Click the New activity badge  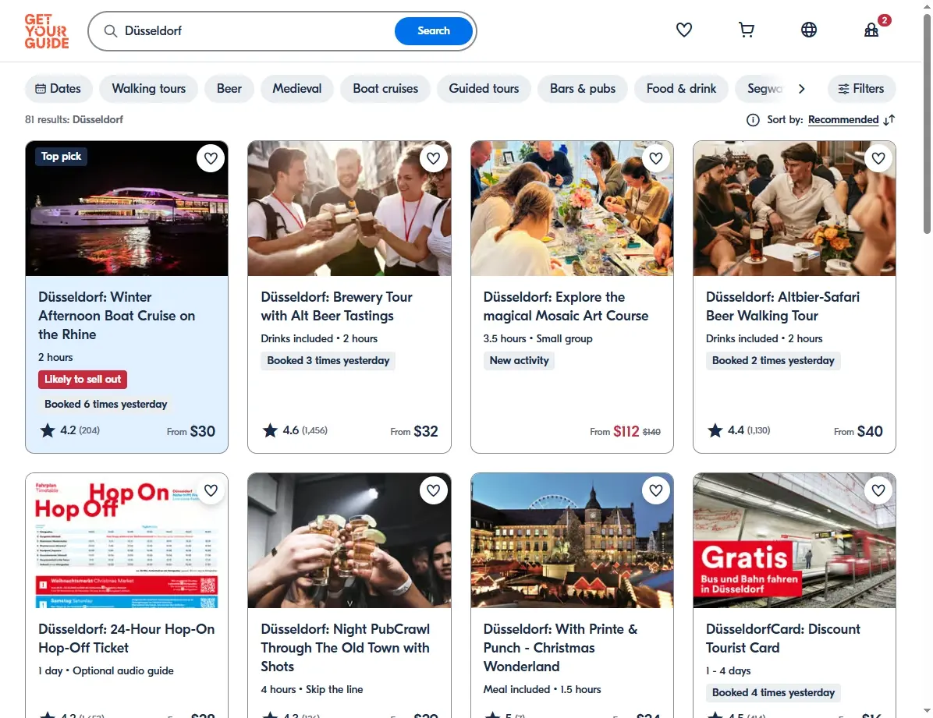click(x=519, y=360)
